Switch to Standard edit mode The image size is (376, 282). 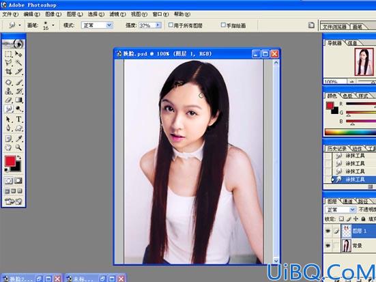(x=9, y=180)
